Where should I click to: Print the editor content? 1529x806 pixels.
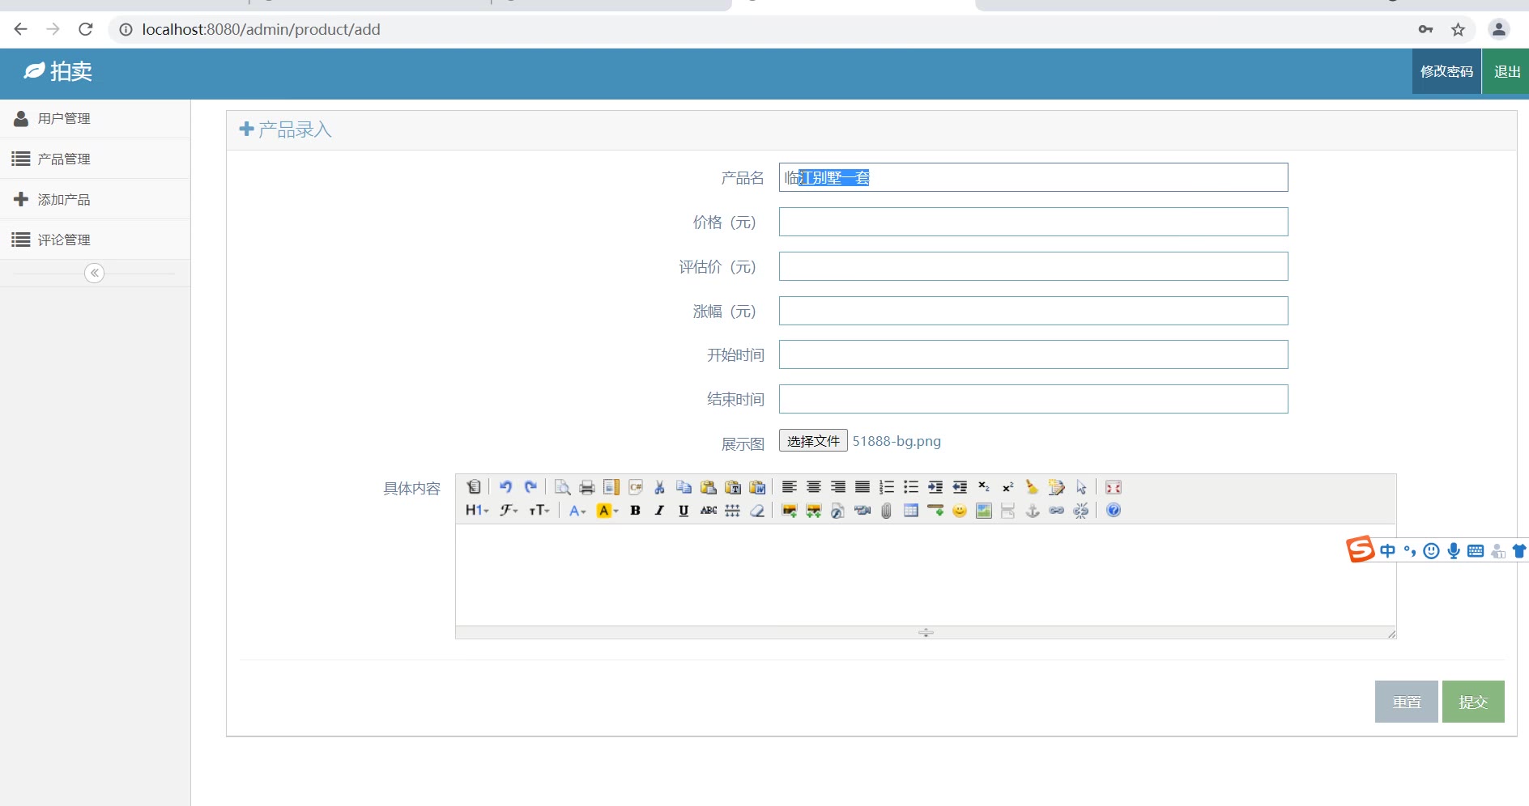[587, 487]
